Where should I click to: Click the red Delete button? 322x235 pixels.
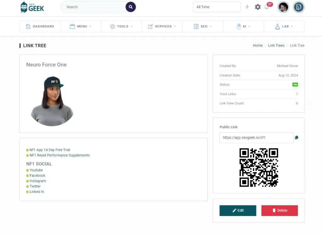tap(280, 210)
